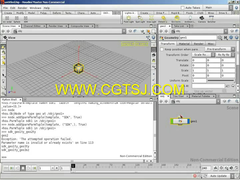Open the viewport help icon
This screenshot has height=180, width=240.
point(153,37)
